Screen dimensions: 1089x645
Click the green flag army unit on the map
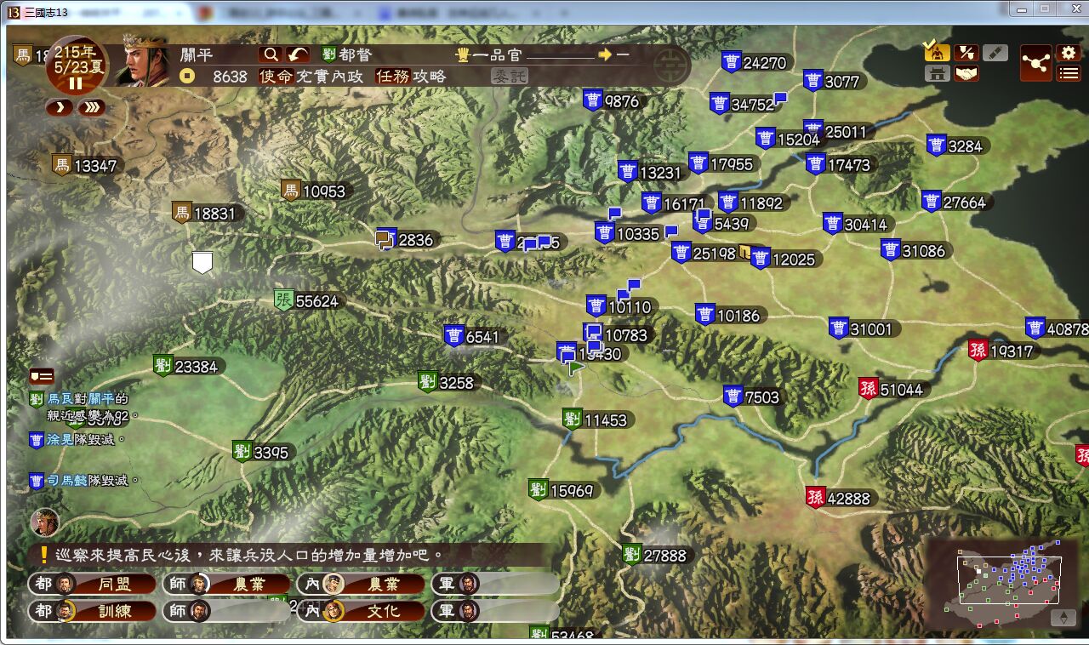(x=577, y=368)
